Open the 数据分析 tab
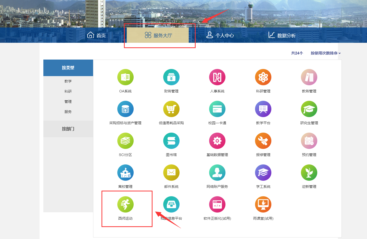This screenshot has height=239, width=367. click(282, 35)
